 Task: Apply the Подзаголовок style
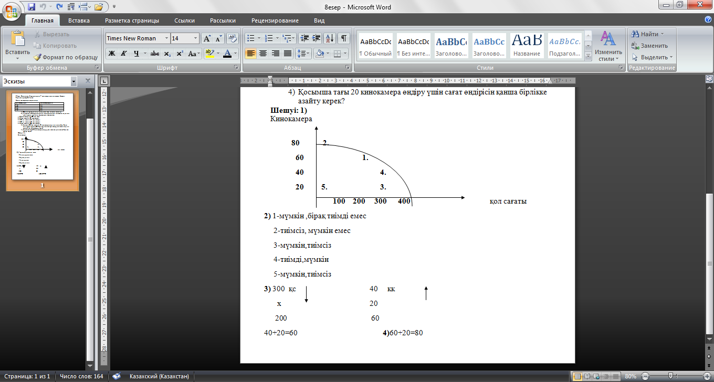(x=565, y=46)
